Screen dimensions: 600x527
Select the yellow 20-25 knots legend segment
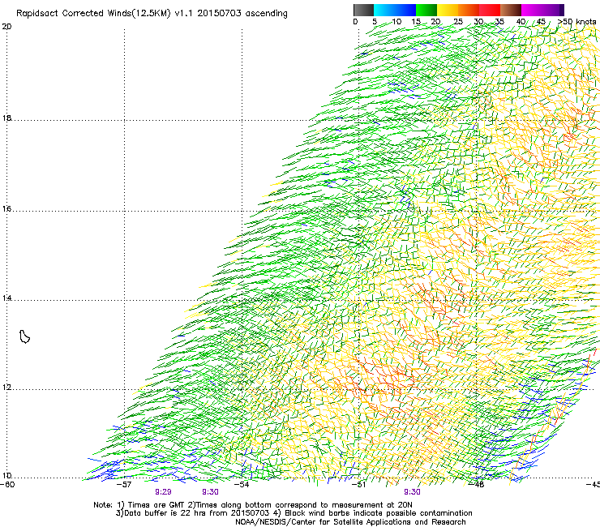click(x=448, y=10)
